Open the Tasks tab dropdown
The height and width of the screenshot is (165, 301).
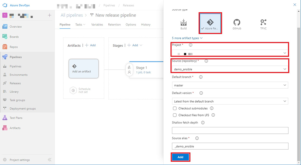[80, 25]
